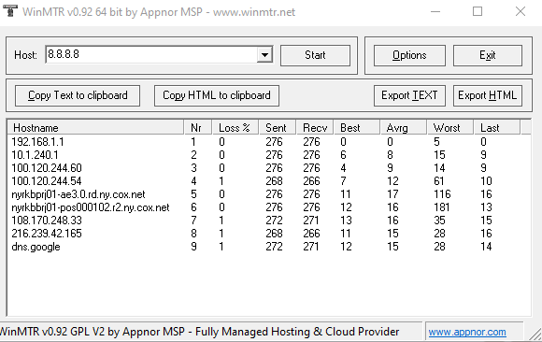Select the 100.120.244.54 hostname
Image resolution: width=542 pixels, height=342 pixels.
[x=47, y=181]
